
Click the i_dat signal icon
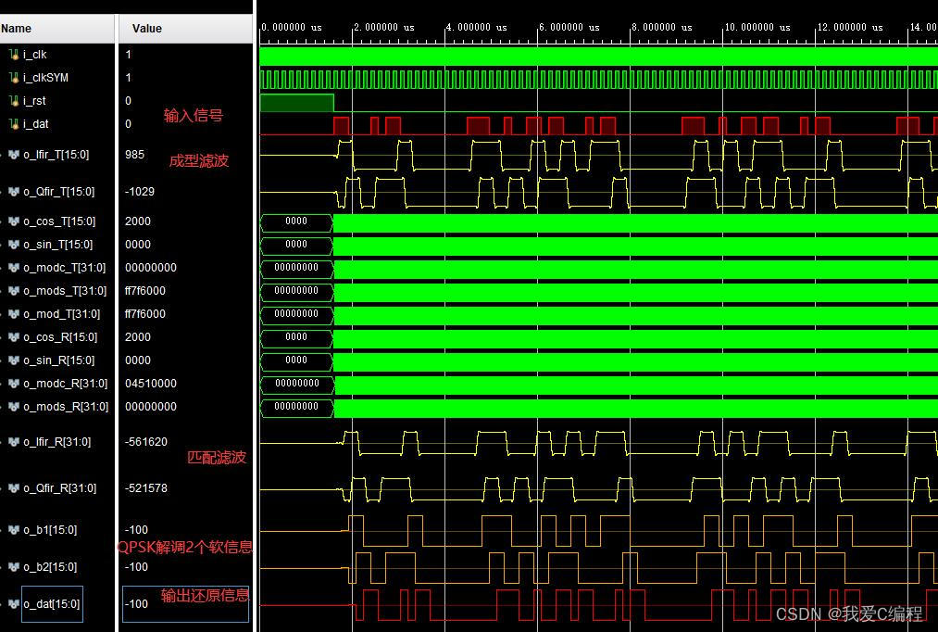[13, 124]
